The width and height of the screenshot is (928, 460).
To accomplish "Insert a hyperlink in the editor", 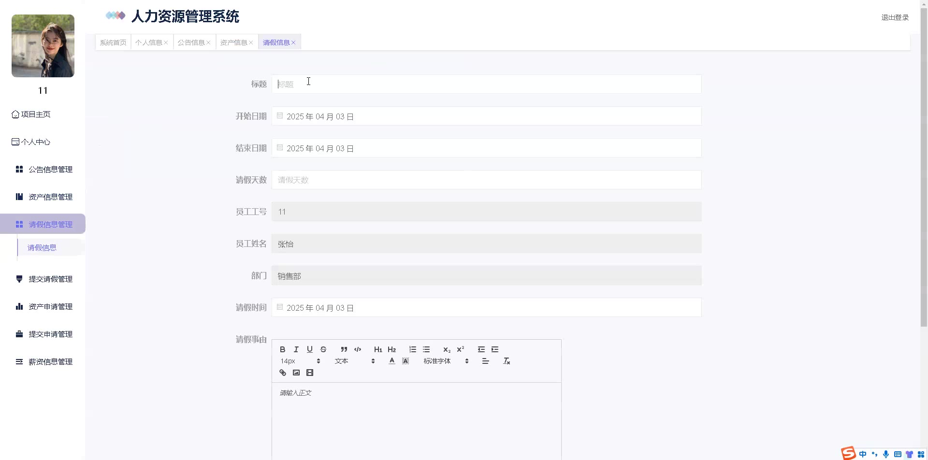I will [283, 373].
